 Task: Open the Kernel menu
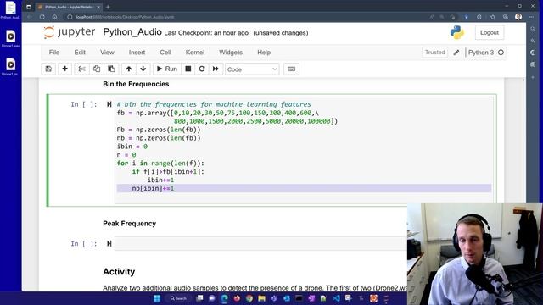pos(195,53)
